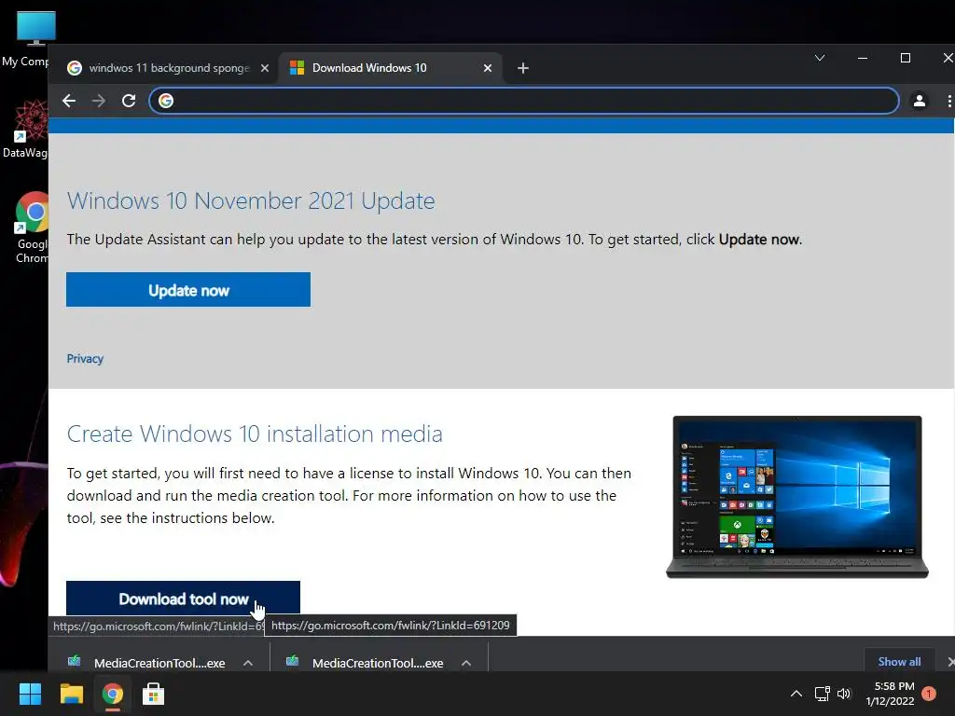Open a new tab with the plus icon
Image resolution: width=955 pixels, height=716 pixels.
[522, 68]
